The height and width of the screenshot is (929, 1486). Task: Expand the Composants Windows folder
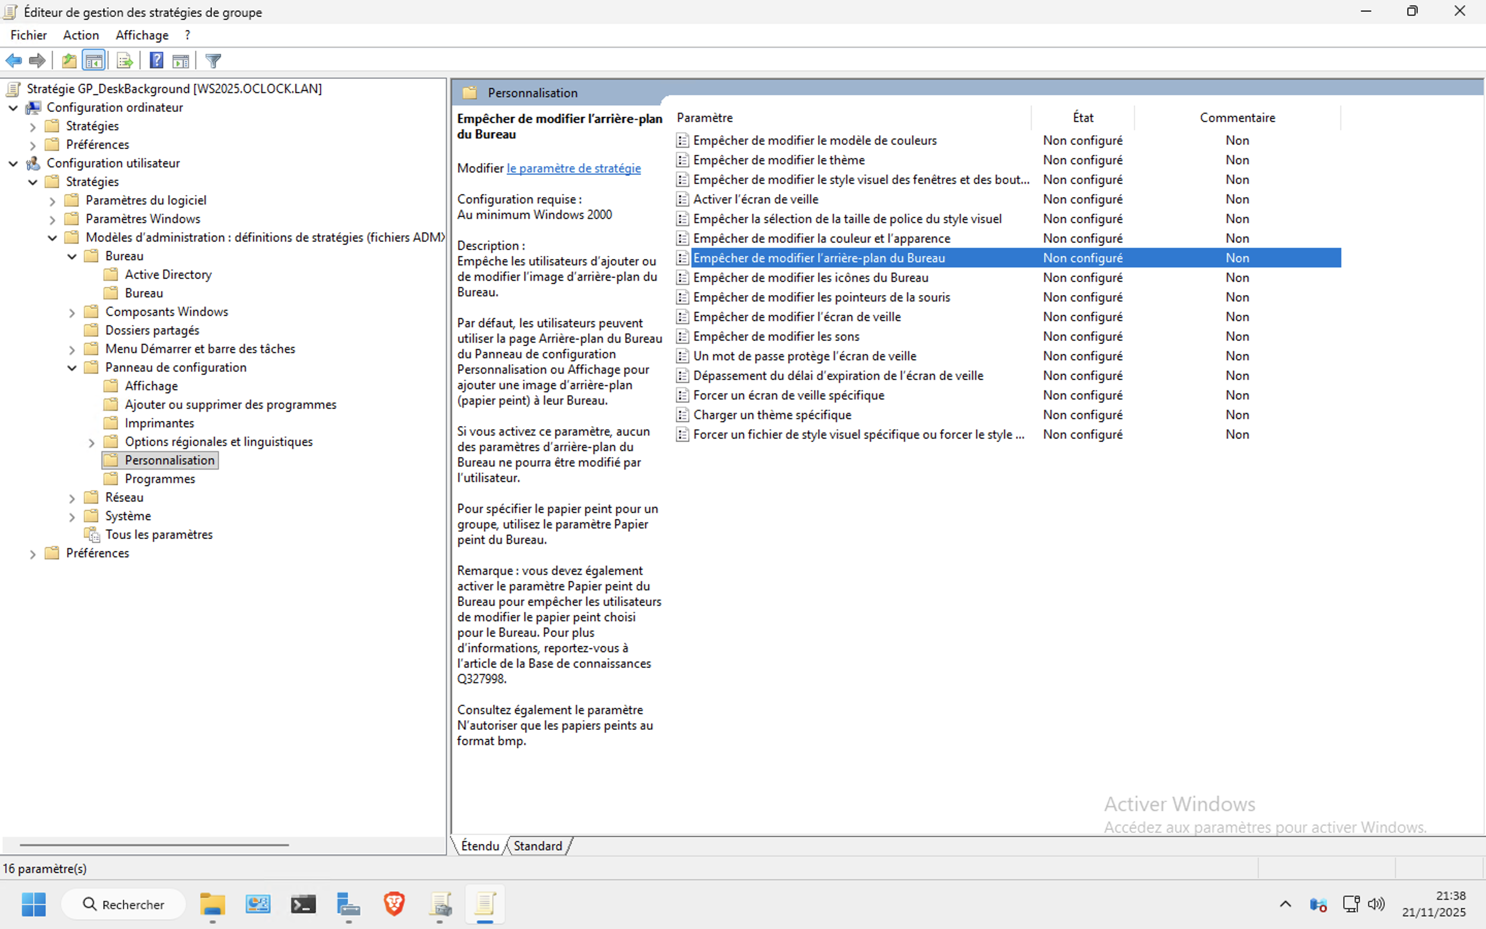(72, 312)
